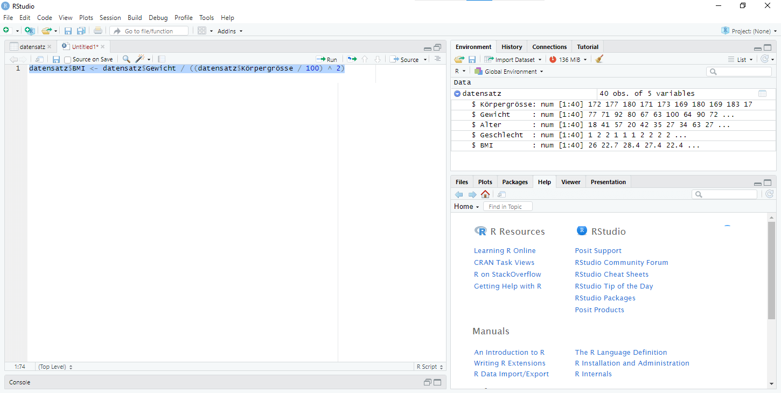Close the Untitled1 tab
781x393 pixels.
(x=102, y=47)
